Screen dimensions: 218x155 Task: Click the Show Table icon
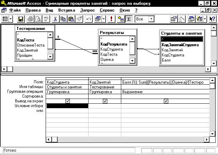click(x=121, y=19)
